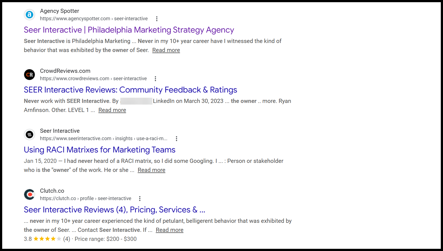Open three-dot menu for Clutch.co result
This screenshot has width=443, height=251.
pos(140,198)
